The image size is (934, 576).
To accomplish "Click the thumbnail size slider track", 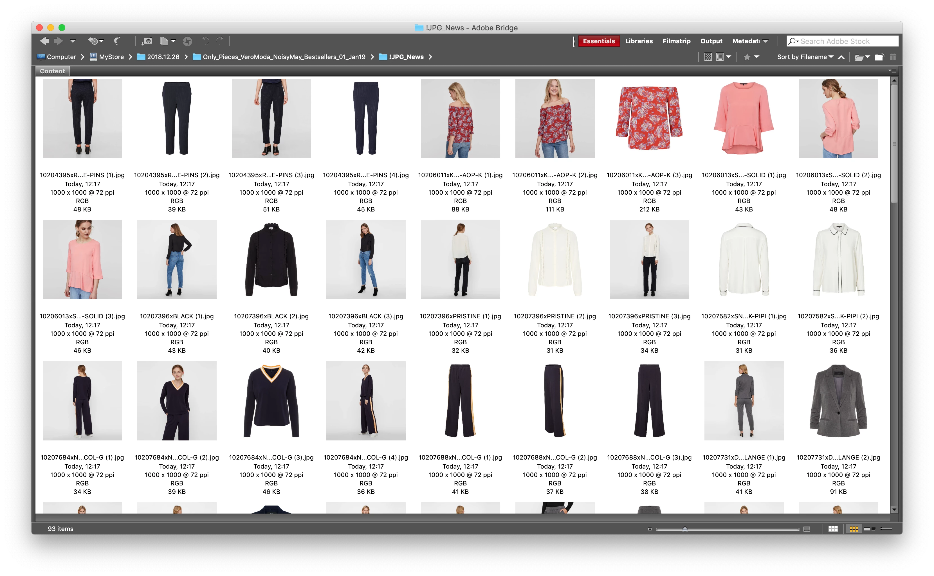I will tap(743, 529).
